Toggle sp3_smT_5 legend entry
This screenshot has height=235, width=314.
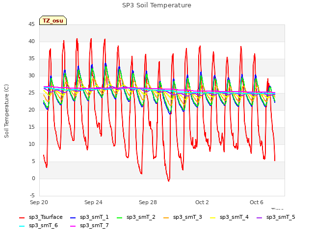(276, 217)
